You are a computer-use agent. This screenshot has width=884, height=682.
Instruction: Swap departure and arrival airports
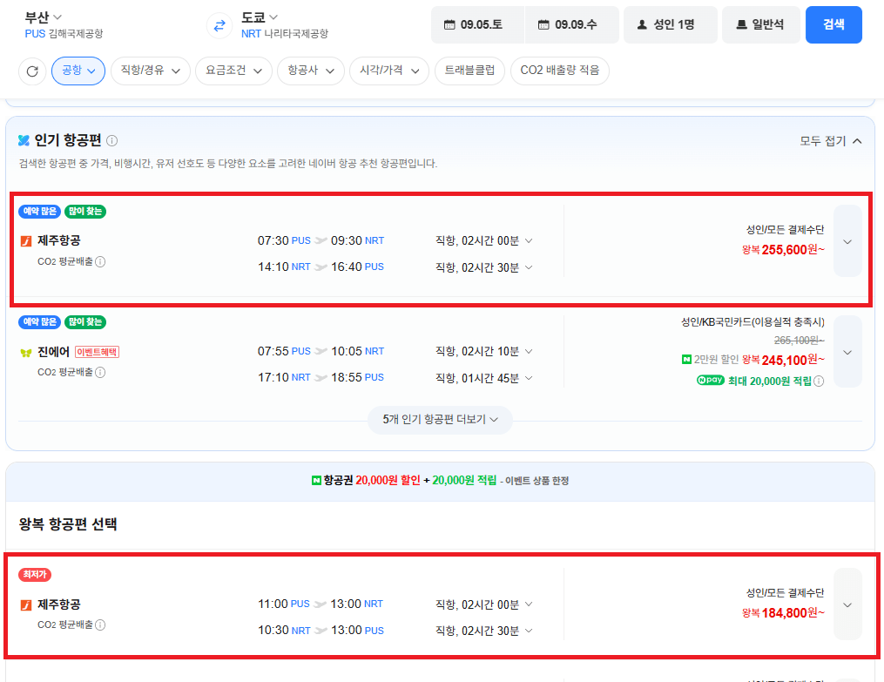[219, 25]
